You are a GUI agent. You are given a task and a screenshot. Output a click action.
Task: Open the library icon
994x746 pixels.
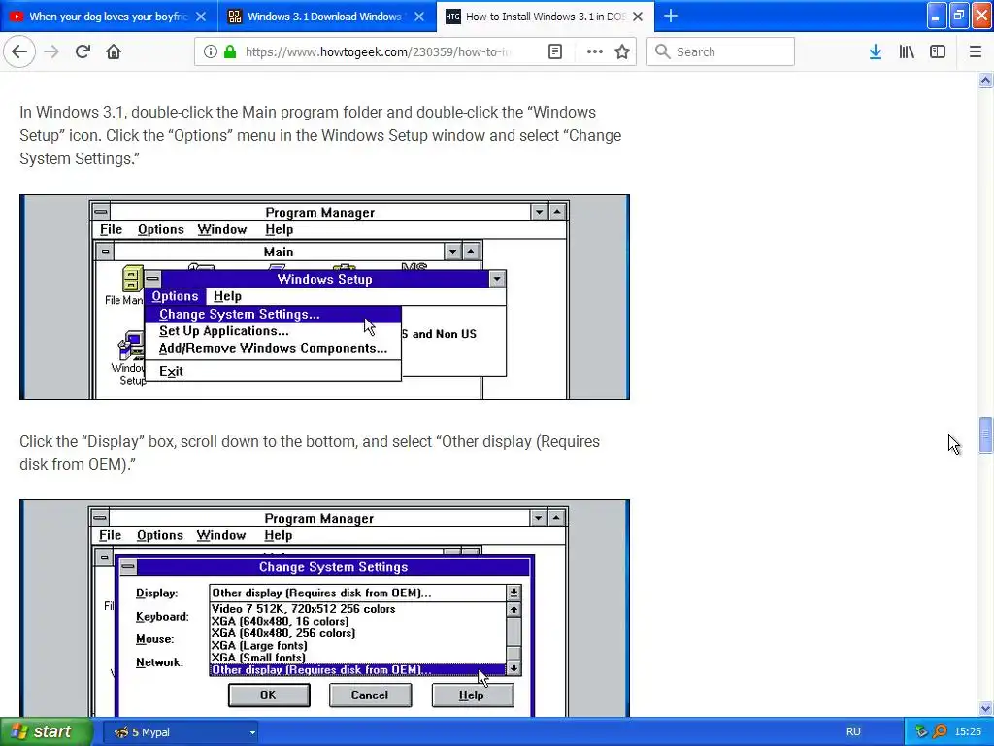point(907,51)
